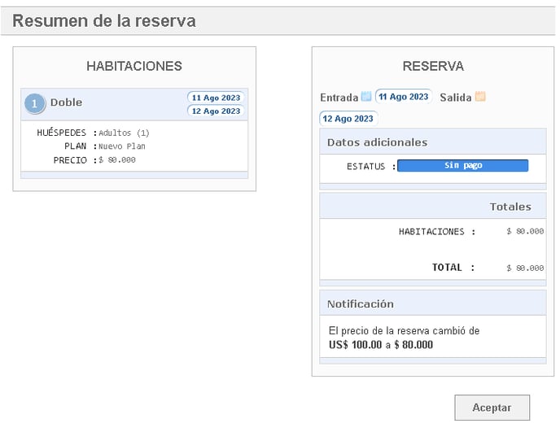Image resolution: width=560 pixels, height=423 pixels.
Task: Click the HUÉSPEDES label
Action: (61, 133)
